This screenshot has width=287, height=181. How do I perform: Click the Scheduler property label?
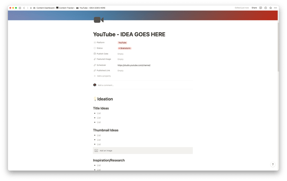pyautogui.click(x=101, y=65)
